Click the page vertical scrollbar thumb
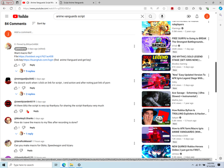224x168 pixels. [x=216, y=77]
